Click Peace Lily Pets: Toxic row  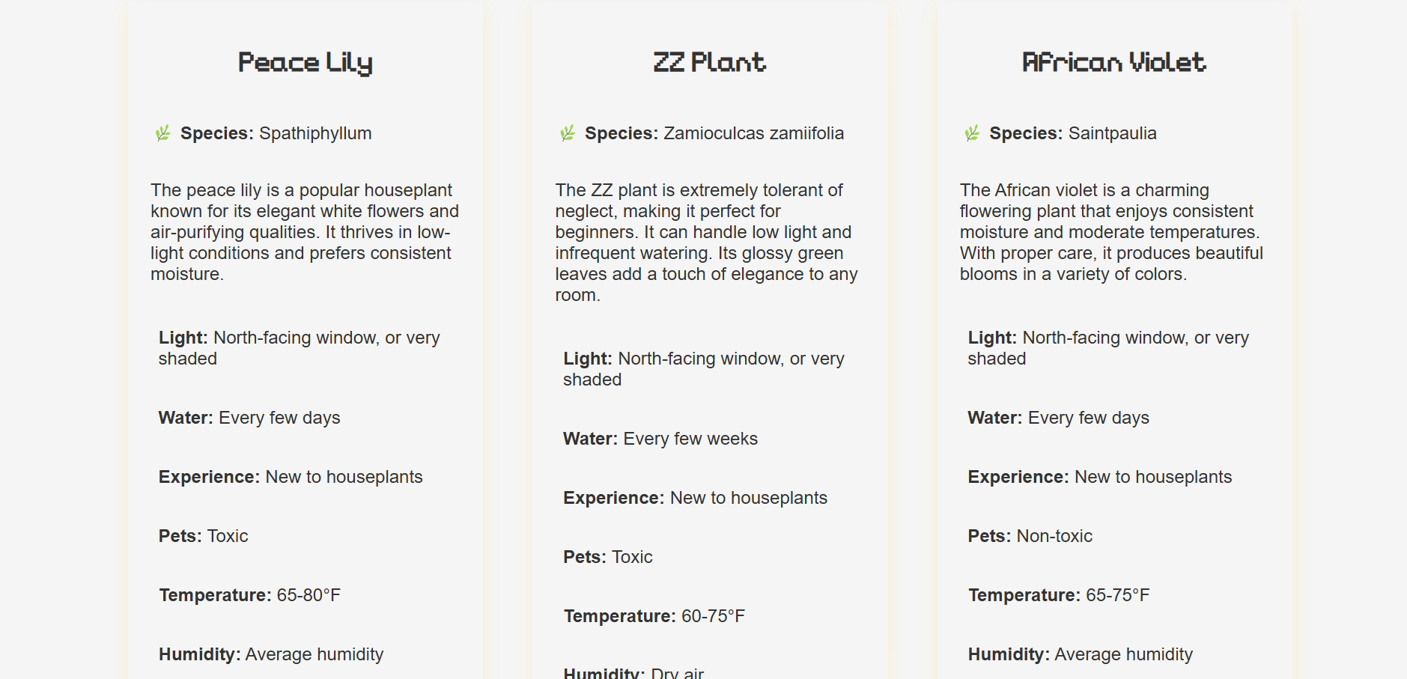tap(204, 536)
